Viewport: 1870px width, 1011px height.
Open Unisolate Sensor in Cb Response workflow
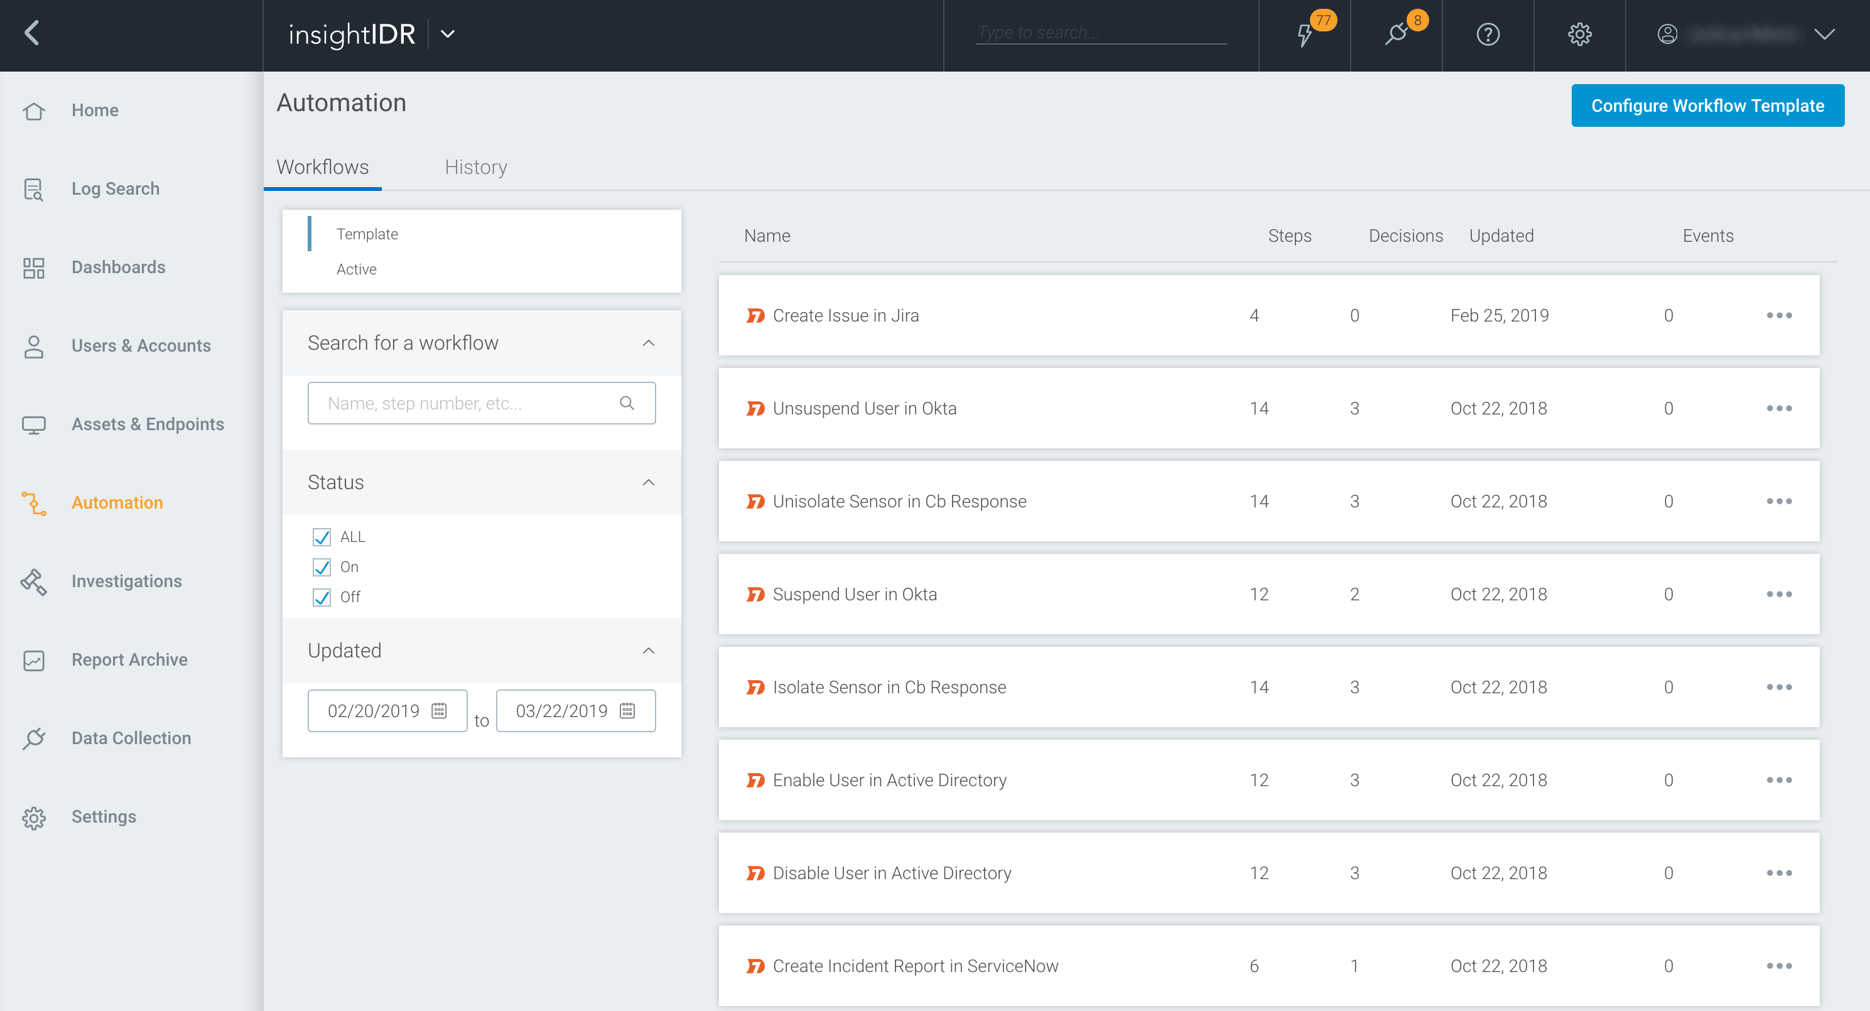pos(899,502)
